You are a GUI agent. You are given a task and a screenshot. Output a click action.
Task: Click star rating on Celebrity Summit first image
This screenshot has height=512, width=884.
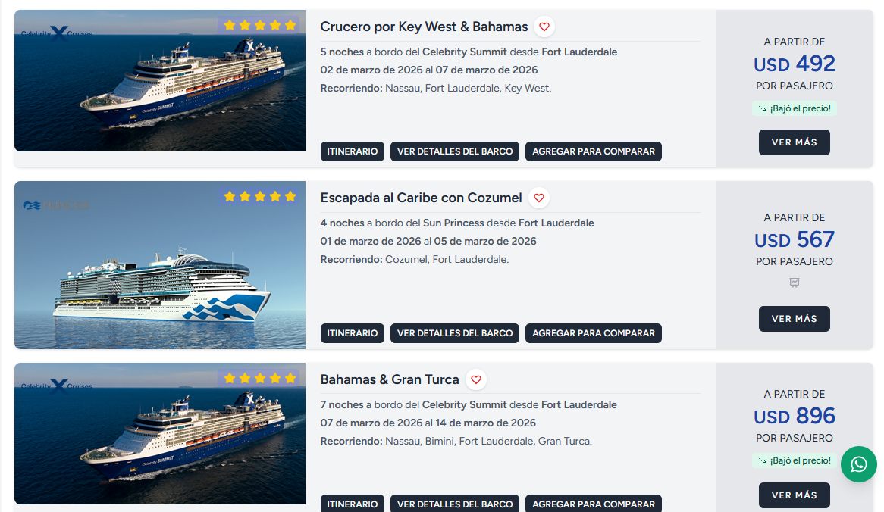point(260,25)
